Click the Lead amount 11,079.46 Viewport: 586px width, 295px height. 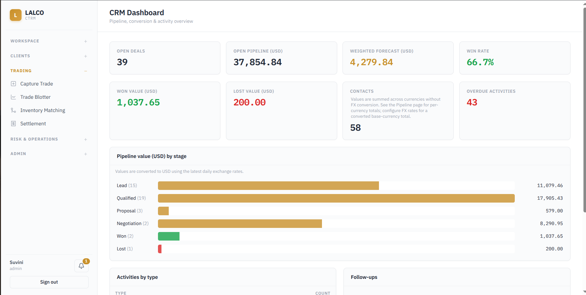550,185
